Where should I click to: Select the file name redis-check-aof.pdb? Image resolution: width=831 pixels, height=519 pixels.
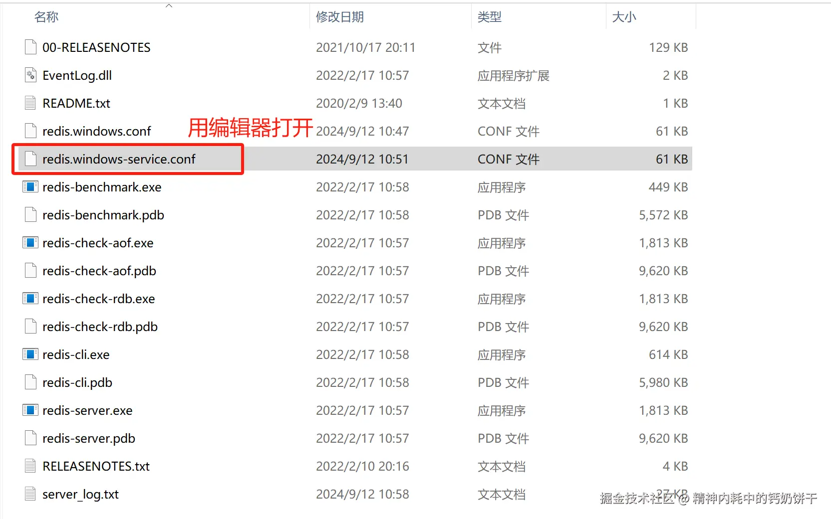pyautogui.click(x=99, y=271)
